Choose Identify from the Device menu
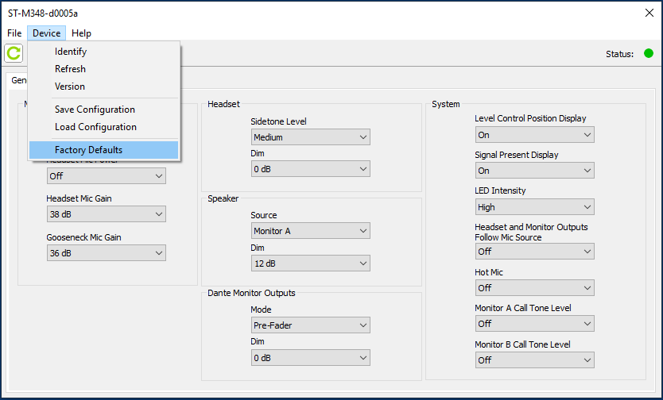 tap(71, 52)
